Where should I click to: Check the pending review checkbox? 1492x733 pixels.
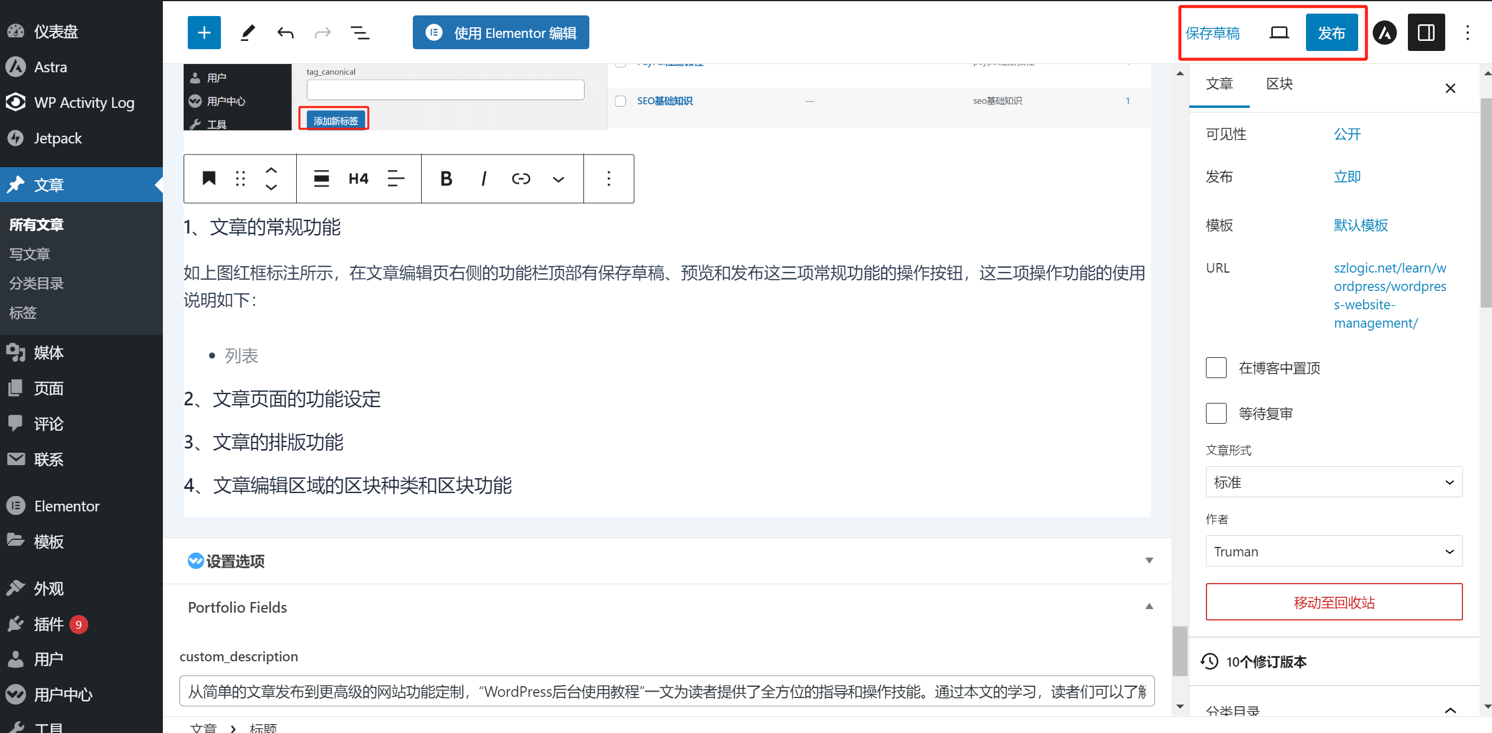point(1216,413)
